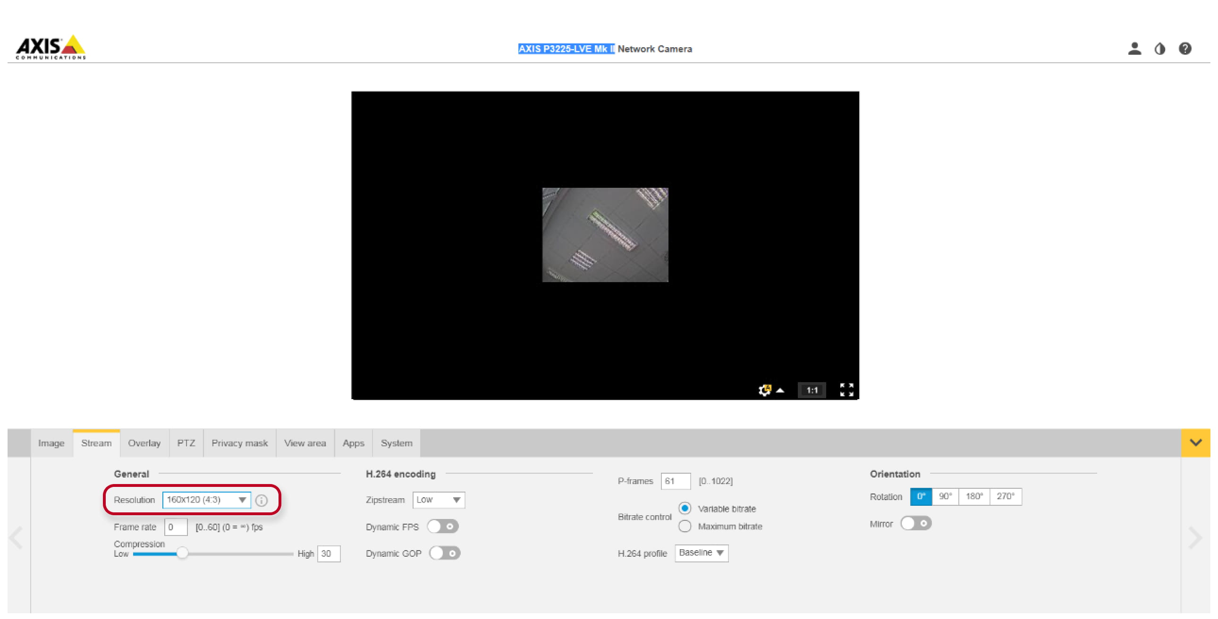This screenshot has width=1218, height=619.
Task: Switch to the Image tab
Action: point(51,443)
